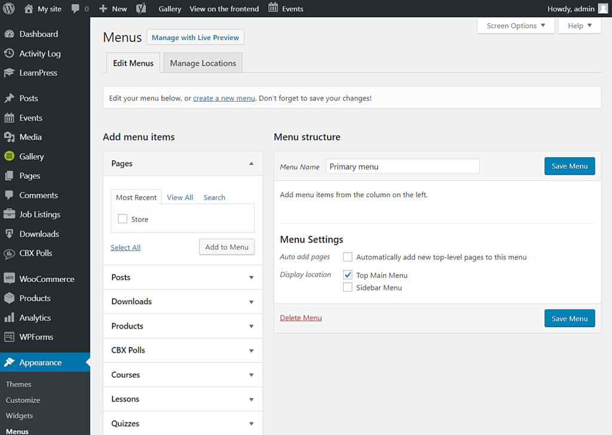Click the WordPress logo in the admin bar
This screenshot has width=612, height=435.
(x=8, y=8)
